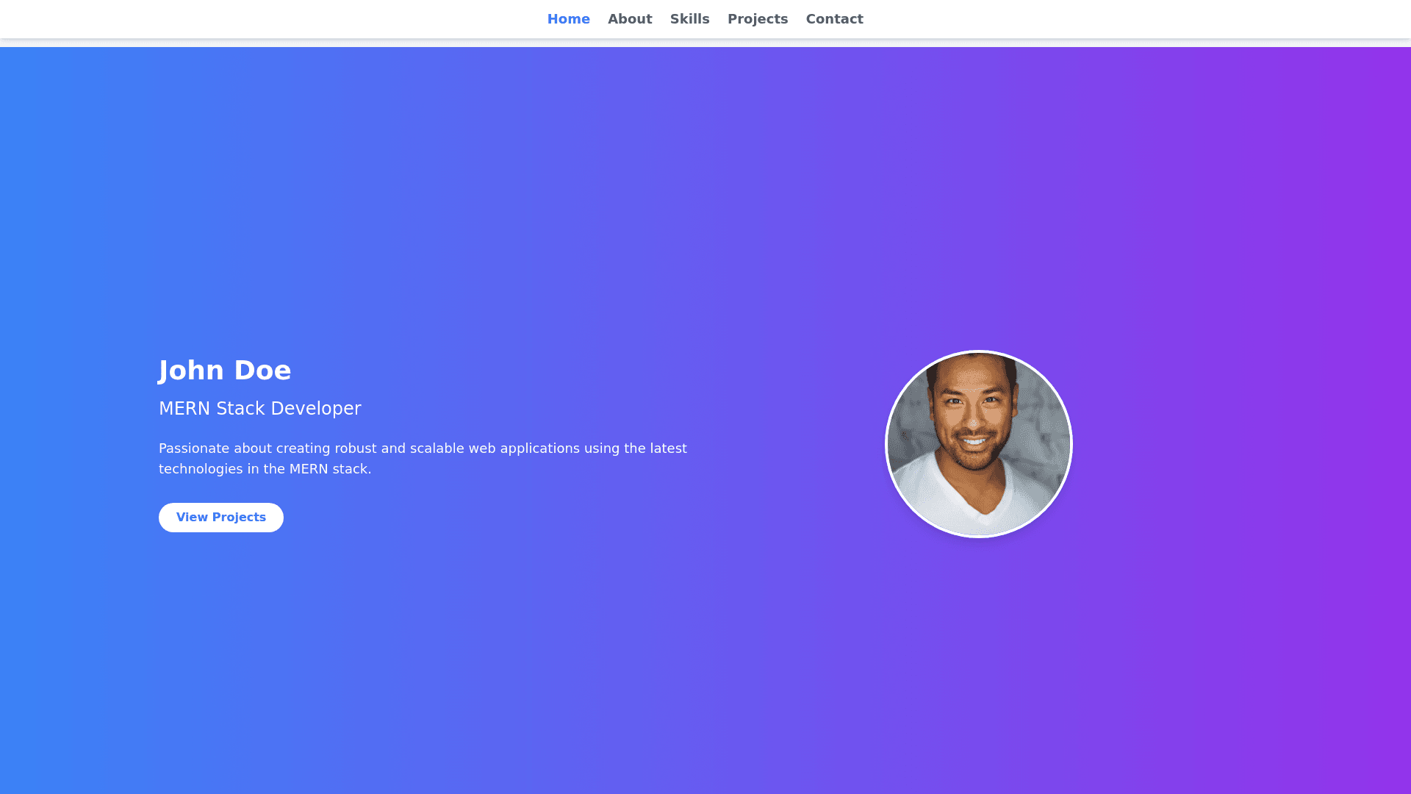
Task: Click empty navbar area right of Contact
Action: [x=1102, y=19]
